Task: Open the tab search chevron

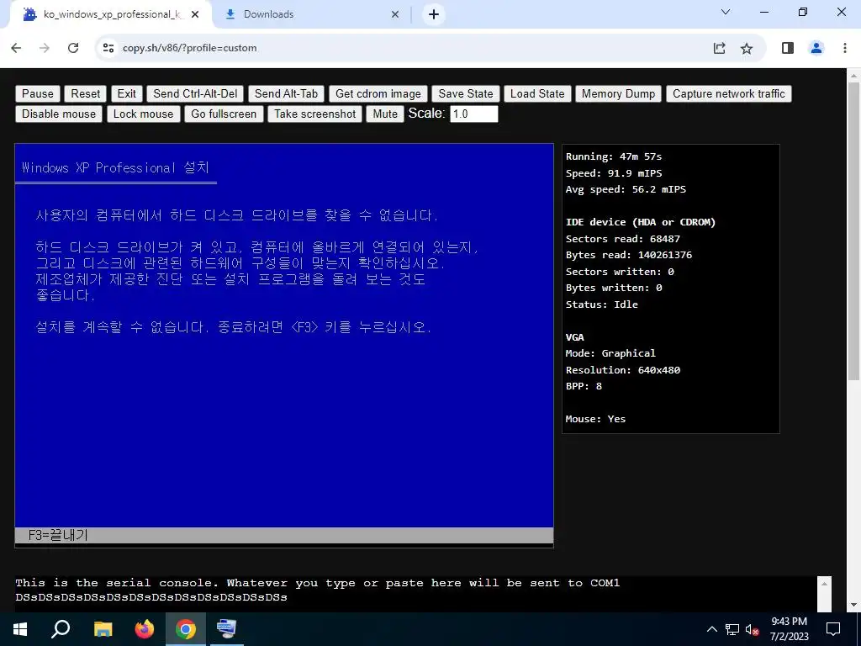Action: point(726,12)
